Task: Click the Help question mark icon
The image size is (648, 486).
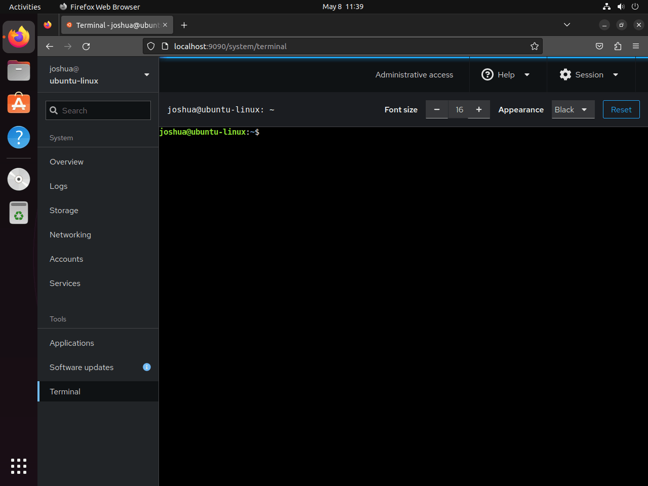Action: pyautogui.click(x=487, y=74)
